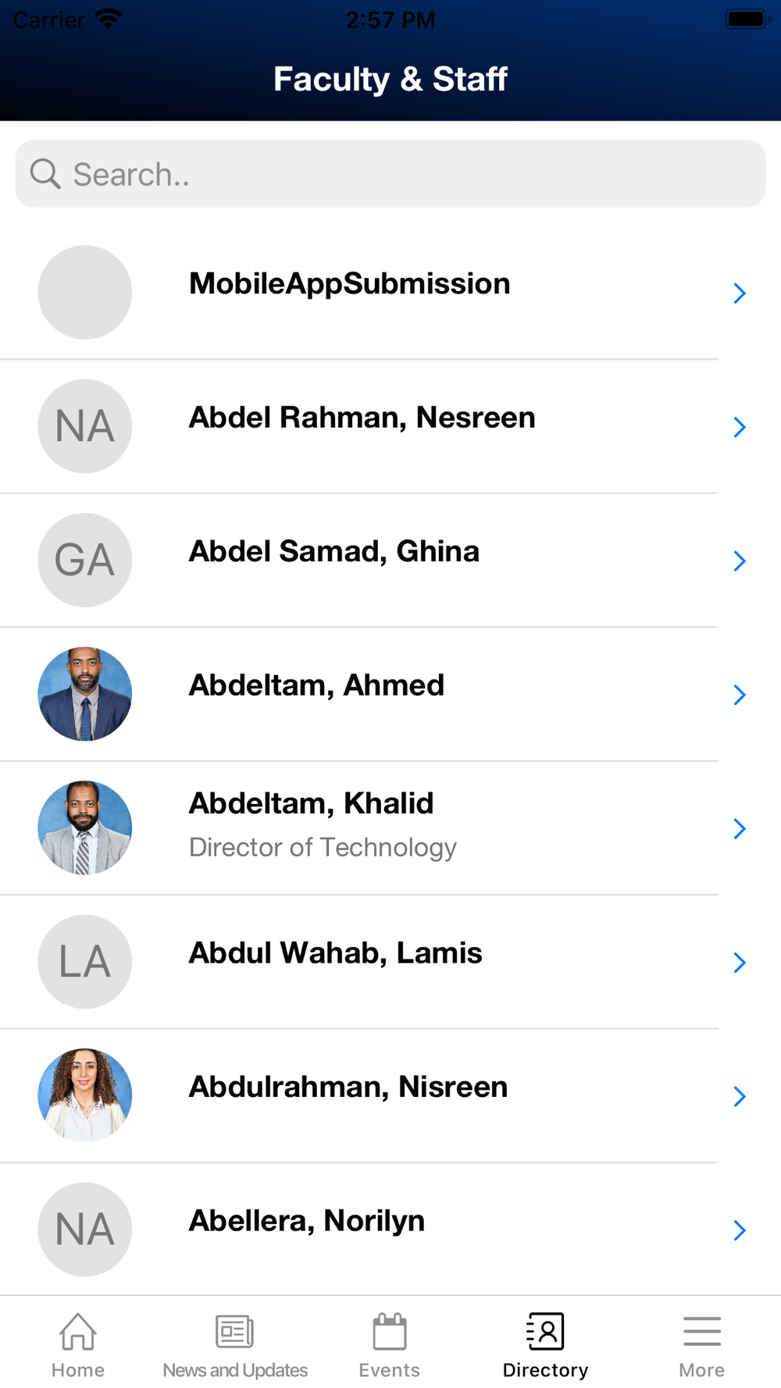Open the Events calendar icon

point(390,1331)
